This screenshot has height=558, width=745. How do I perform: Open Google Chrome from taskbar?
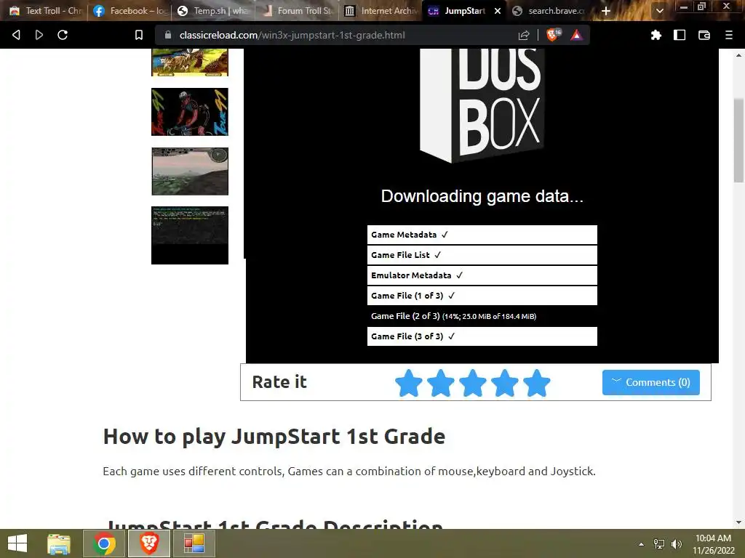point(104,543)
